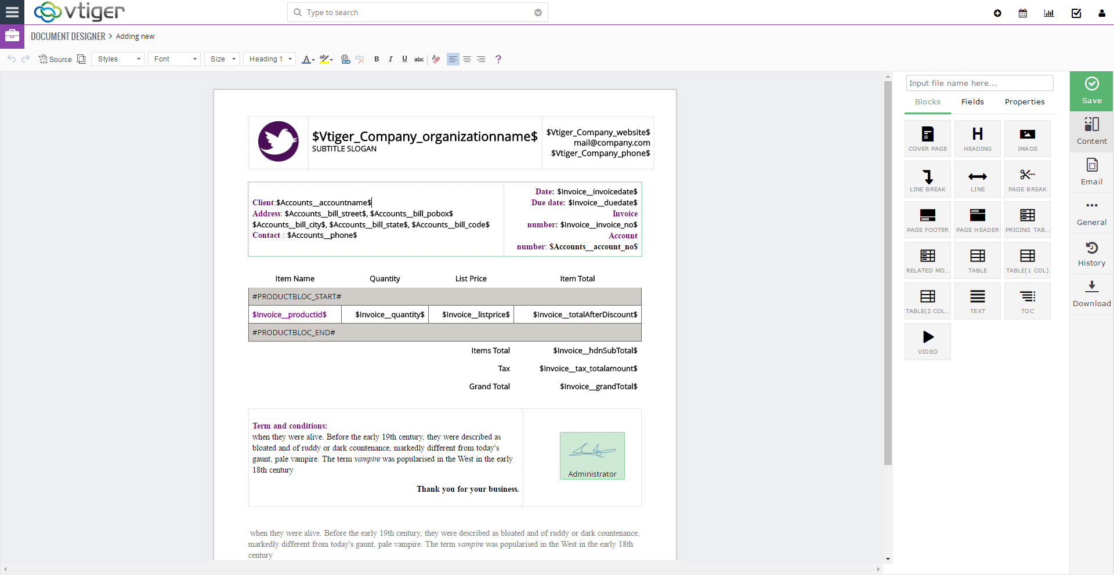Screen dimensions: 1114x588
Task: Save the document template
Action: pyautogui.click(x=1091, y=91)
